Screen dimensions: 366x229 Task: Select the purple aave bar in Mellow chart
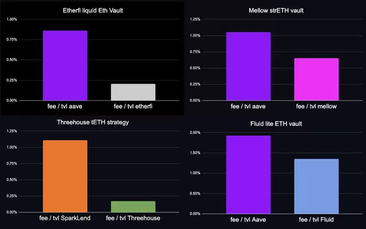(248, 66)
